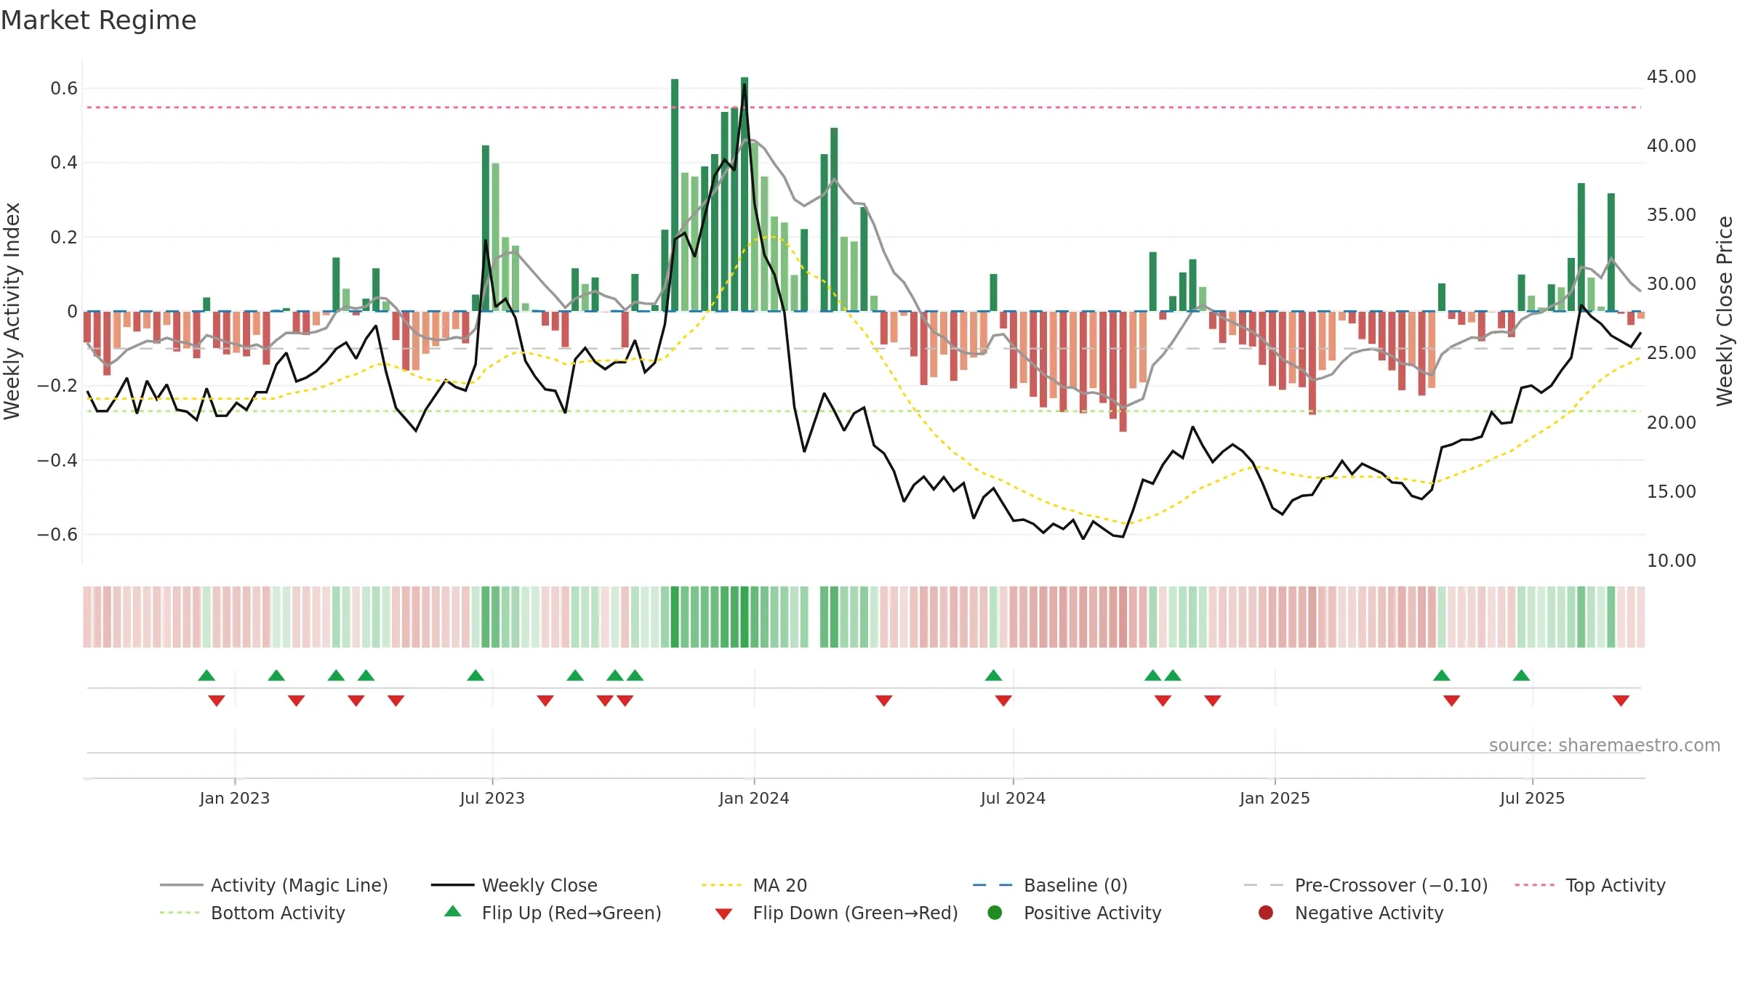This screenshot has height=981, width=1745.
Task: Click the green Flip Up legend triangle
Action: pyautogui.click(x=453, y=911)
